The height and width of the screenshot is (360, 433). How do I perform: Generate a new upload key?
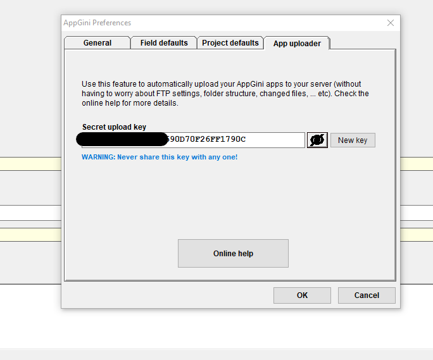pyautogui.click(x=353, y=140)
